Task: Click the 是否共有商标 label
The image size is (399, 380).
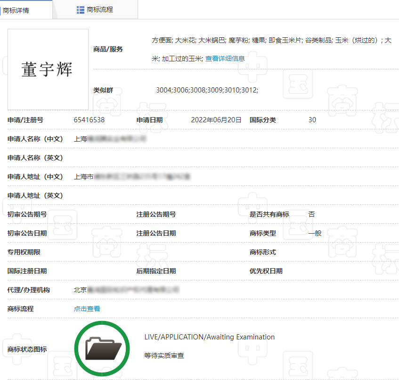Action: pos(269,214)
